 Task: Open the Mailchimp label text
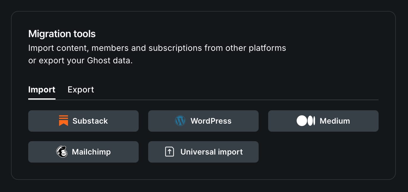(x=91, y=152)
